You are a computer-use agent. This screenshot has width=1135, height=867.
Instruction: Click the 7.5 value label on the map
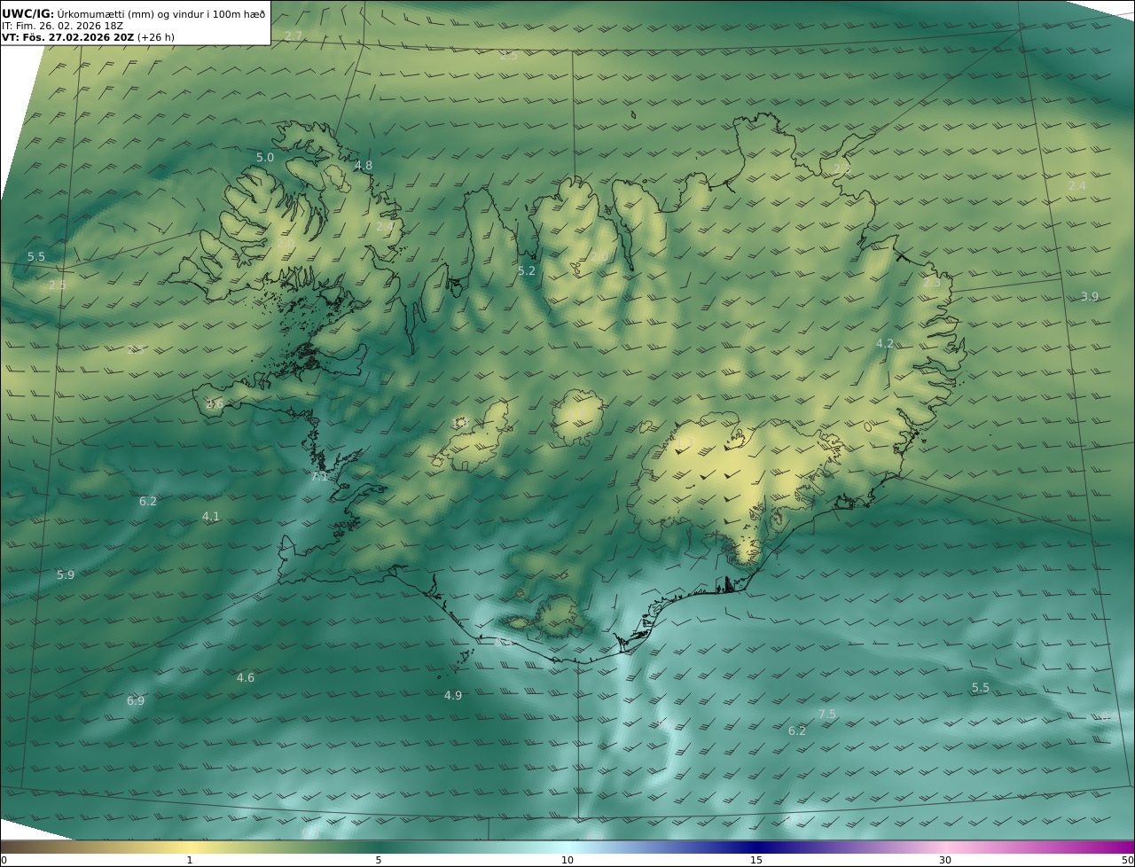point(827,714)
